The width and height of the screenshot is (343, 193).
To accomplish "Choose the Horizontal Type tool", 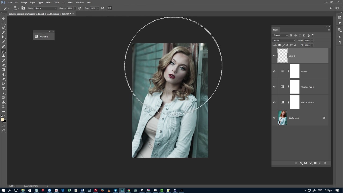I will (3, 88).
